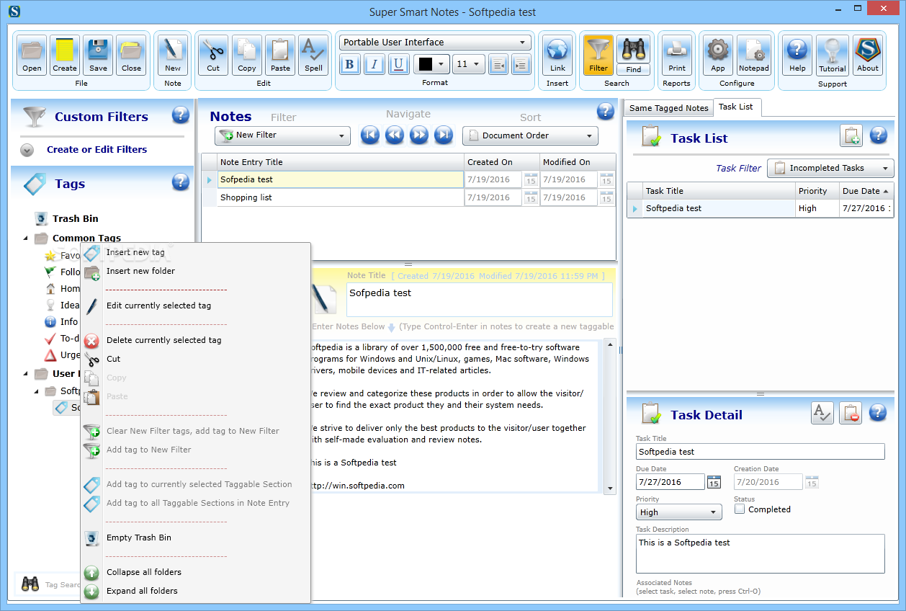Open Find with binoculars icon
Image resolution: width=906 pixels, height=611 pixels.
coord(633,55)
